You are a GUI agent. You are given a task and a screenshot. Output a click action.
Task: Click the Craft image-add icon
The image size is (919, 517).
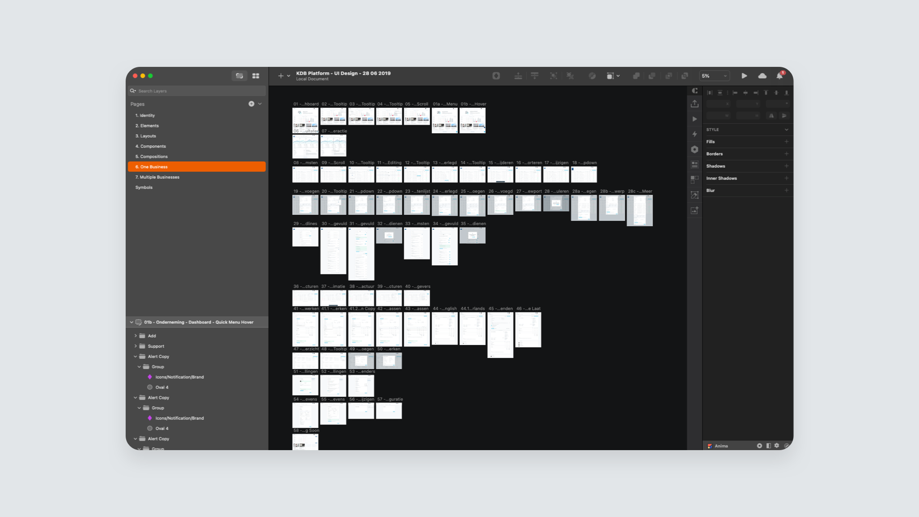coord(695,210)
